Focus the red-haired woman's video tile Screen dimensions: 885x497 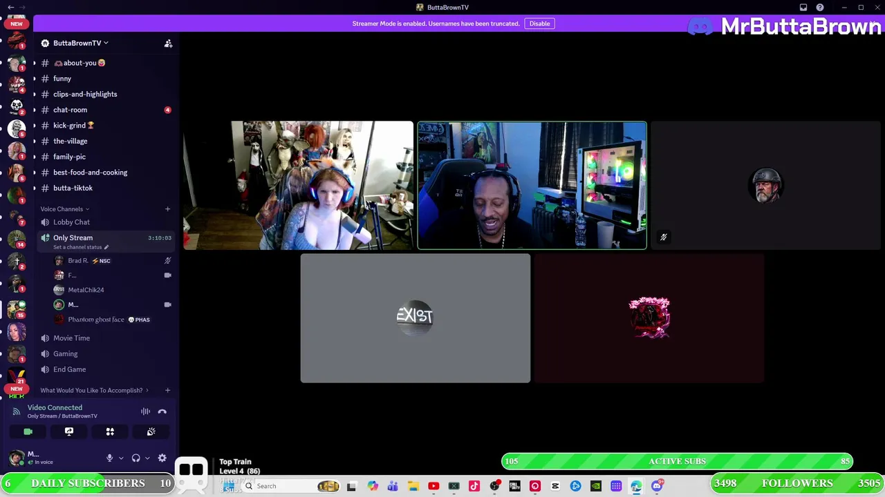point(298,185)
